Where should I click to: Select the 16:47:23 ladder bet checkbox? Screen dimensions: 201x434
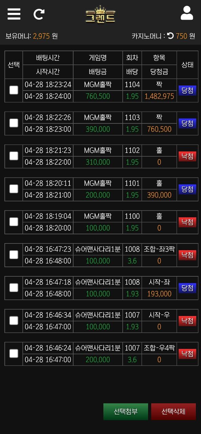tap(14, 254)
